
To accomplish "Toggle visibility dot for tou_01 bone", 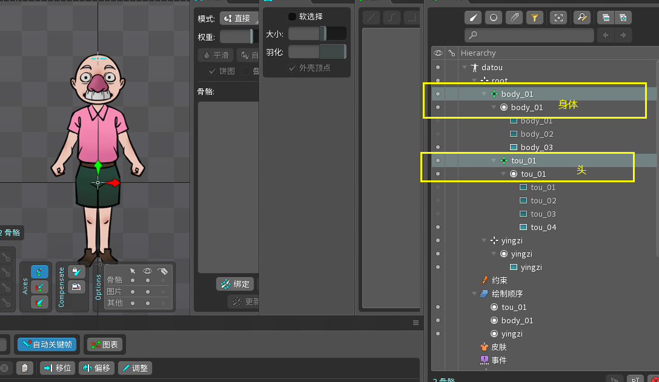I will 437,161.
